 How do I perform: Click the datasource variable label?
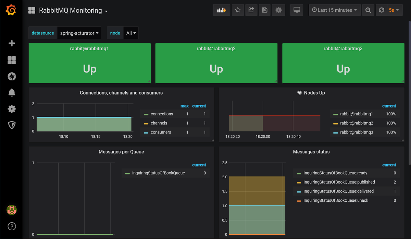(43, 33)
